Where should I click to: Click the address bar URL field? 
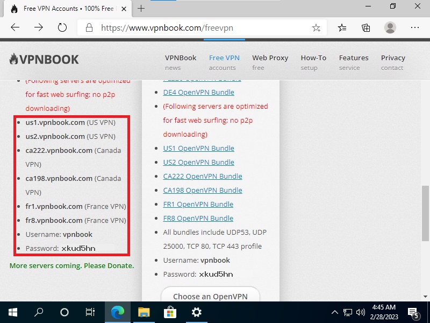(193, 27)
